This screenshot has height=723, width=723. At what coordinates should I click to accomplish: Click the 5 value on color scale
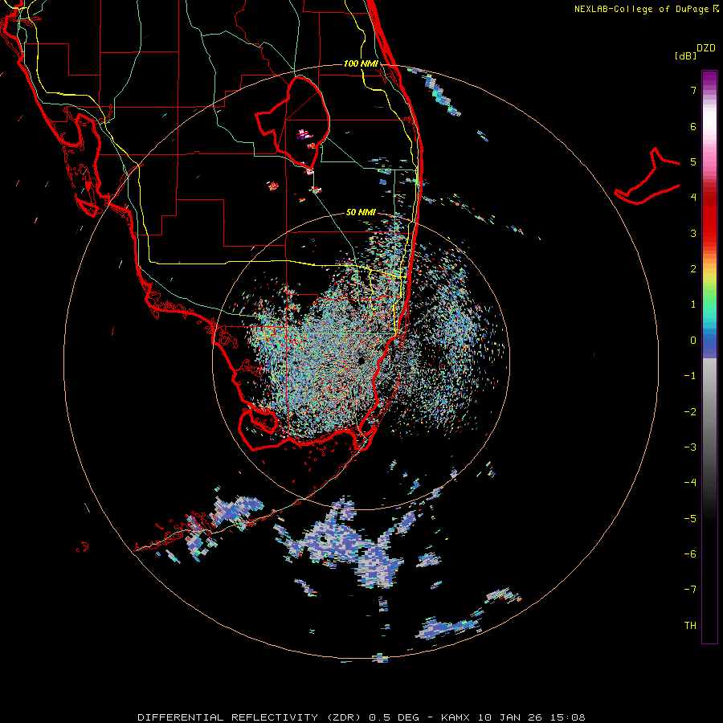[693, 161]
